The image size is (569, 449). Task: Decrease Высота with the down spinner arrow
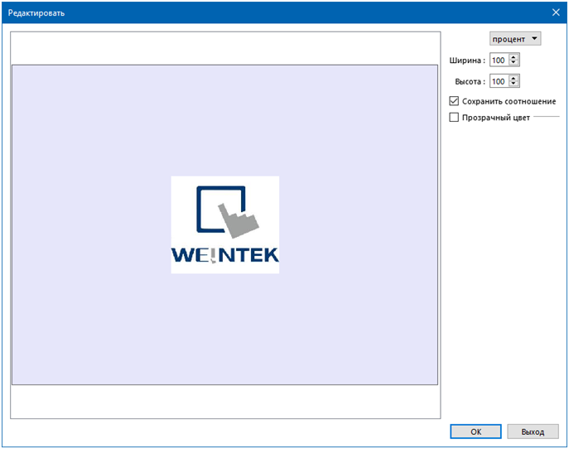[514, 84]
